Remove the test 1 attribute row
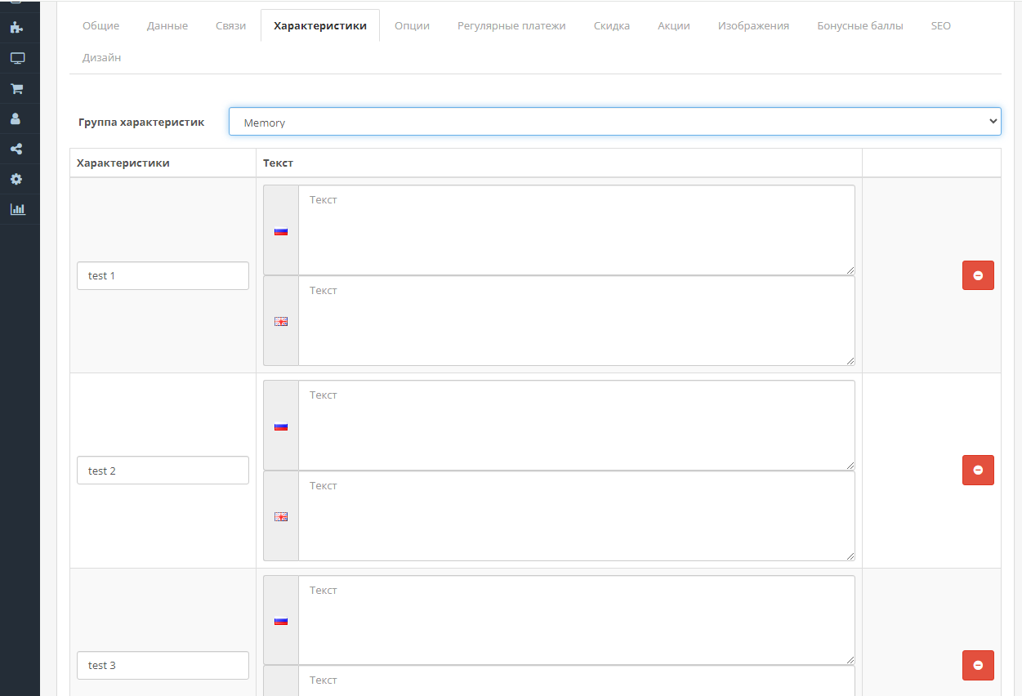The width and height of the screenshot is (1022, 696). tap(978, 275)
